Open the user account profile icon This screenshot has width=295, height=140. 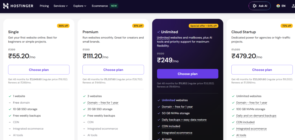pyautogui.click(x=293, y=6)
